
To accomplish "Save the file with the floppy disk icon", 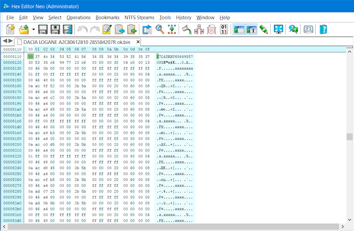I will 43,29.
